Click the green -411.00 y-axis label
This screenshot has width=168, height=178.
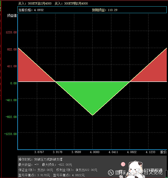11,100
